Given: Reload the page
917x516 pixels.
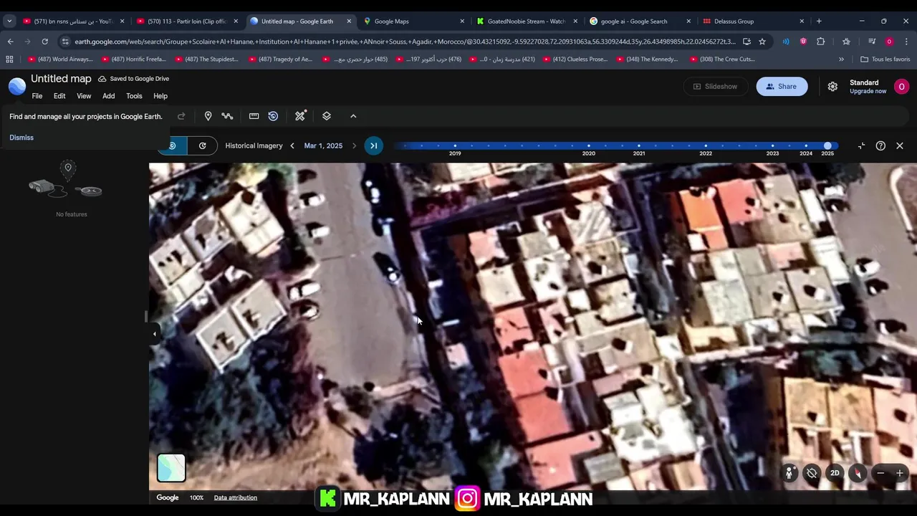Looking at the screenshot, I should tap(44, 42).
